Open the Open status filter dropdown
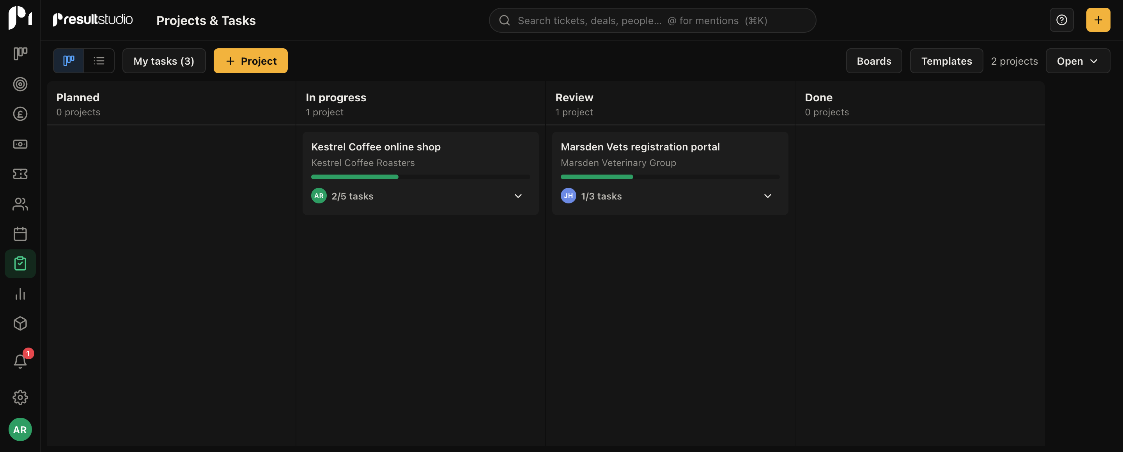 (x=1077, y=61)
